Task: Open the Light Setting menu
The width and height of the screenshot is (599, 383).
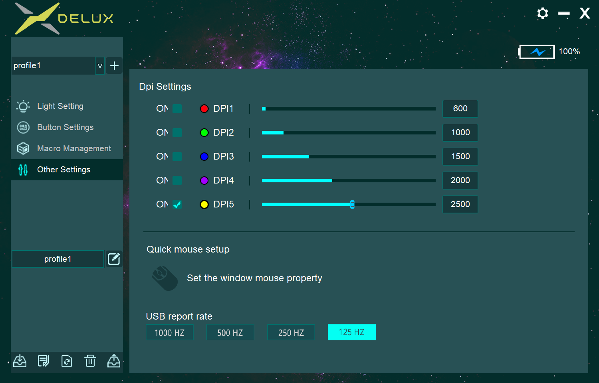Action: coord(60,106)
